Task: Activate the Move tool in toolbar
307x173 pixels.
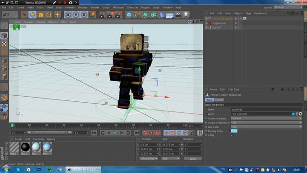Action: click(x=33, y=15)
